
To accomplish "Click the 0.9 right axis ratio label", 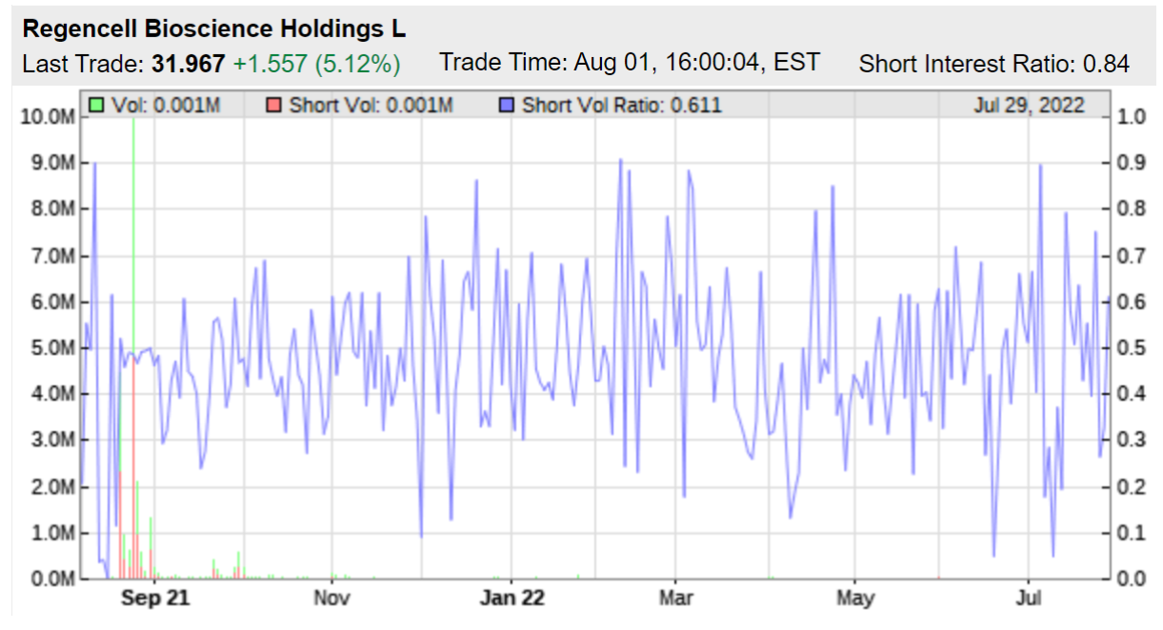I will (1131, 164).
